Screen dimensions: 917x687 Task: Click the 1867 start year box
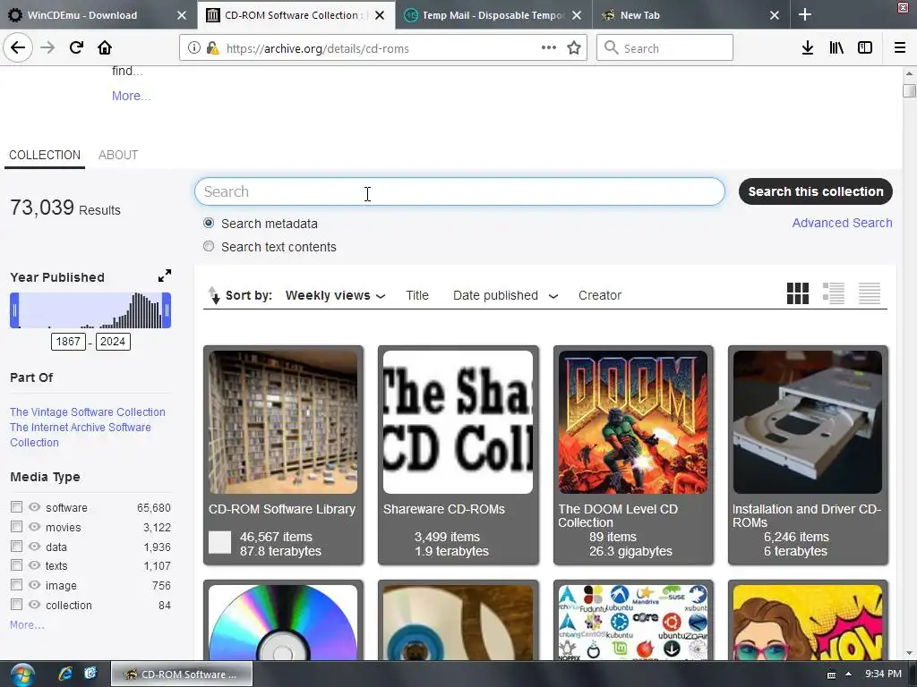68,342
